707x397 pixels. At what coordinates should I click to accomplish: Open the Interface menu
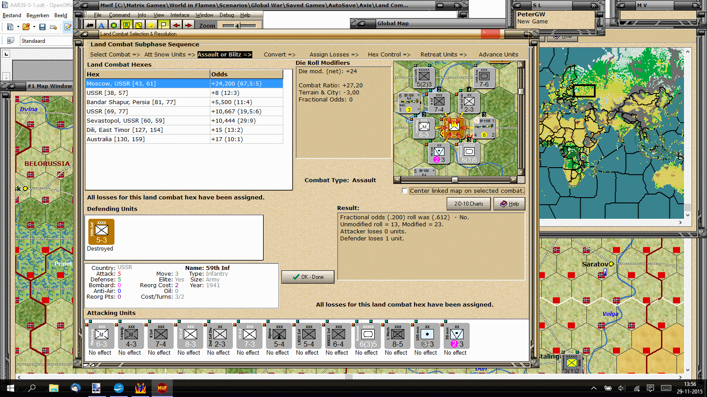[180, 15]
